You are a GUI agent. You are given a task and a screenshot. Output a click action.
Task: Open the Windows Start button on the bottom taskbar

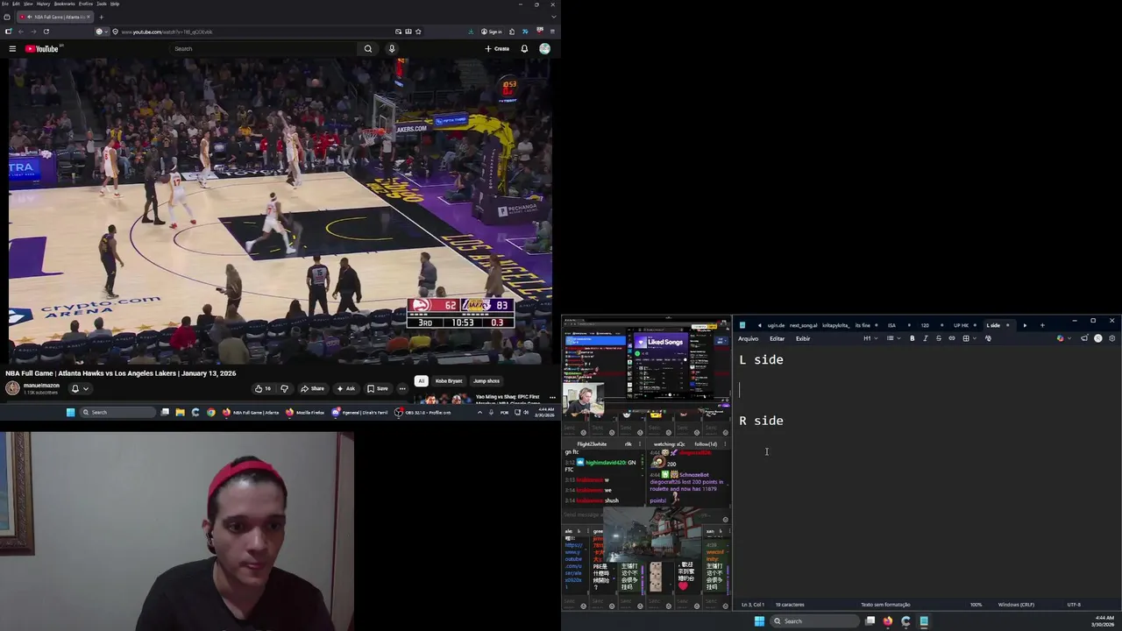click(759, 621)
